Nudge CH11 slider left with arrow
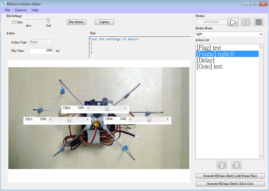The width and height of the screenshot is (269, 191). 50,119
